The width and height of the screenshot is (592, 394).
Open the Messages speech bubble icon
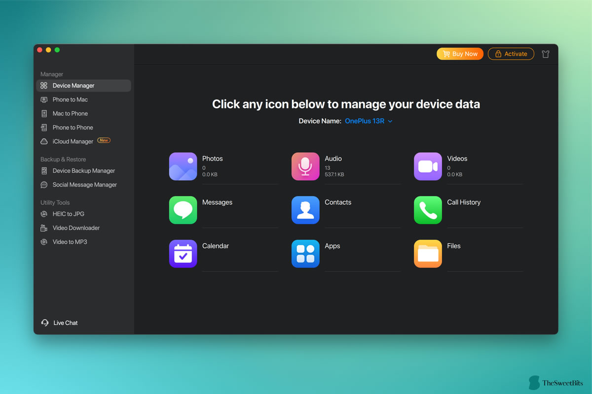tap(183, 210)
